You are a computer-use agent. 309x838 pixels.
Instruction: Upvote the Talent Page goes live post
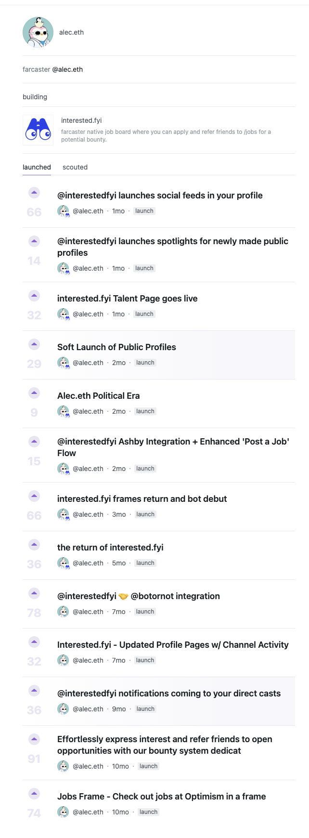coord(34,296)
